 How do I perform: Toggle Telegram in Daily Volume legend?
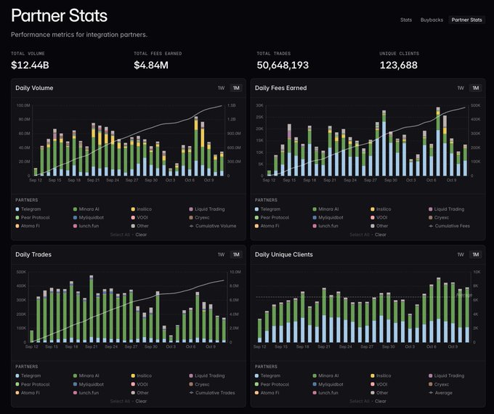click(x=28, y=209)
